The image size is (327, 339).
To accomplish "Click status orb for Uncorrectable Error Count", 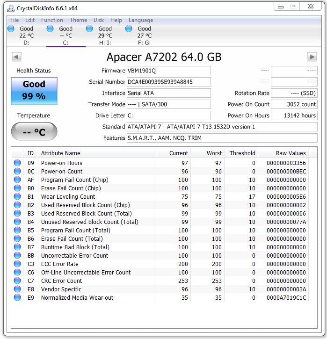I will click(17, 256).
